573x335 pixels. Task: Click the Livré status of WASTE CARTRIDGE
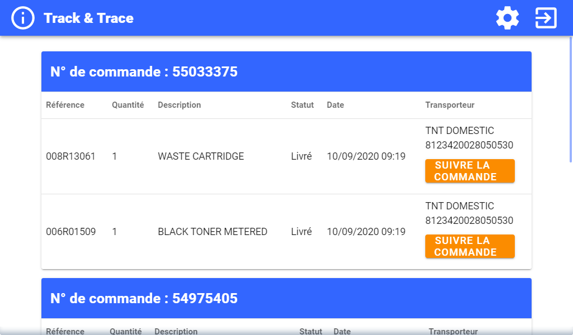301,156
